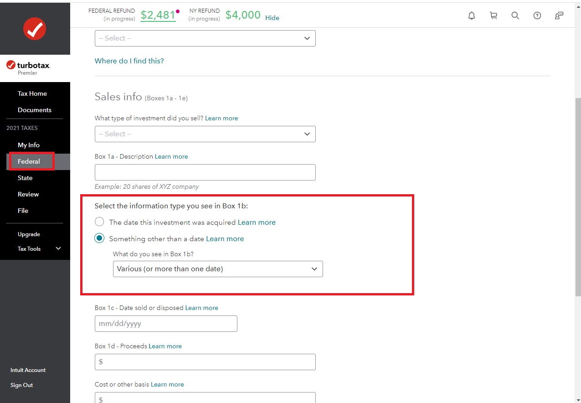Image resolution: width=581 pixels, height=403 pixels.
Task: Click the 'Where do I find this?' link
Action: [129, 61]
